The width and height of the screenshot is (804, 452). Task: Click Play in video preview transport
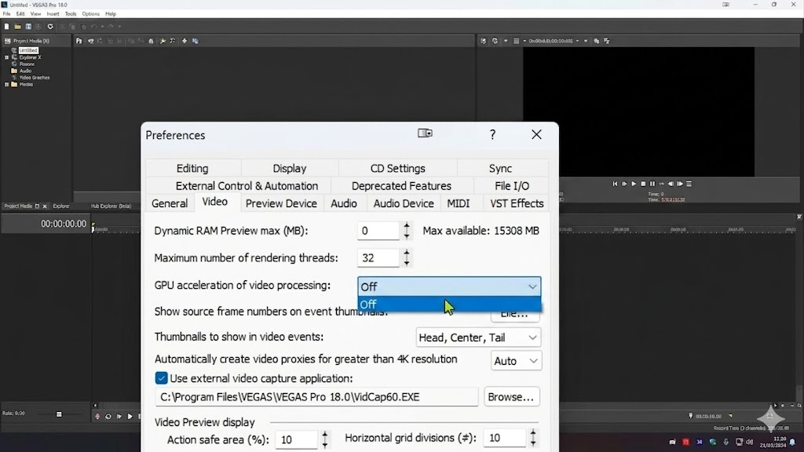click(634, 184)
